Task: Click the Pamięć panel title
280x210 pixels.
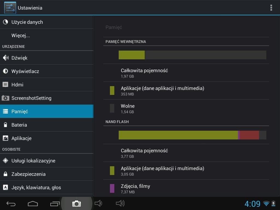Action: [114, 27]
